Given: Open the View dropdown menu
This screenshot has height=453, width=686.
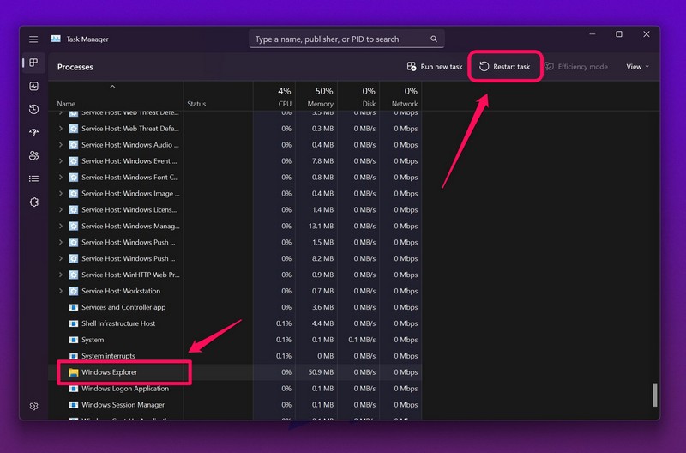Looking at the screenshot, I should (637, 67).
